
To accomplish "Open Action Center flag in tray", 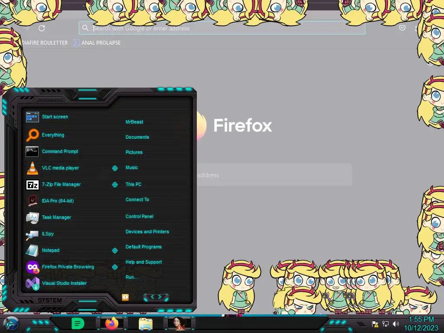I will 375,324.
